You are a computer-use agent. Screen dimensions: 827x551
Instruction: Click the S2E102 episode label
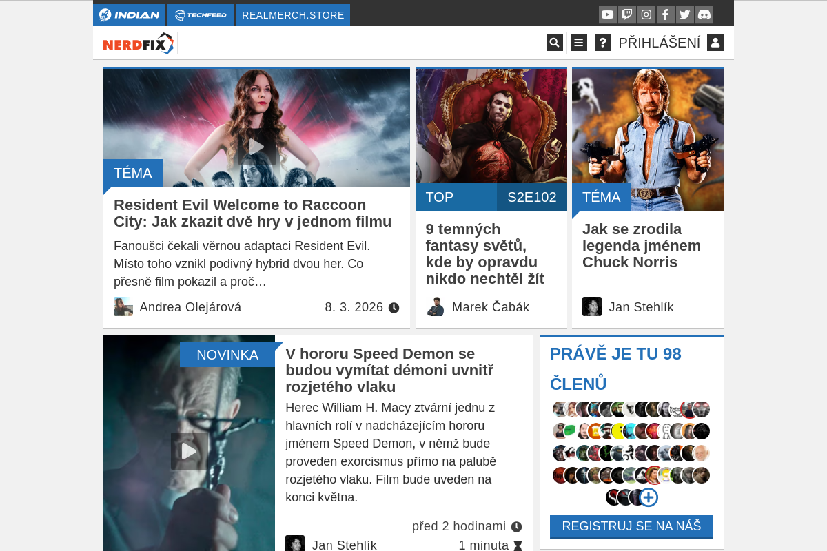(532, 197)
